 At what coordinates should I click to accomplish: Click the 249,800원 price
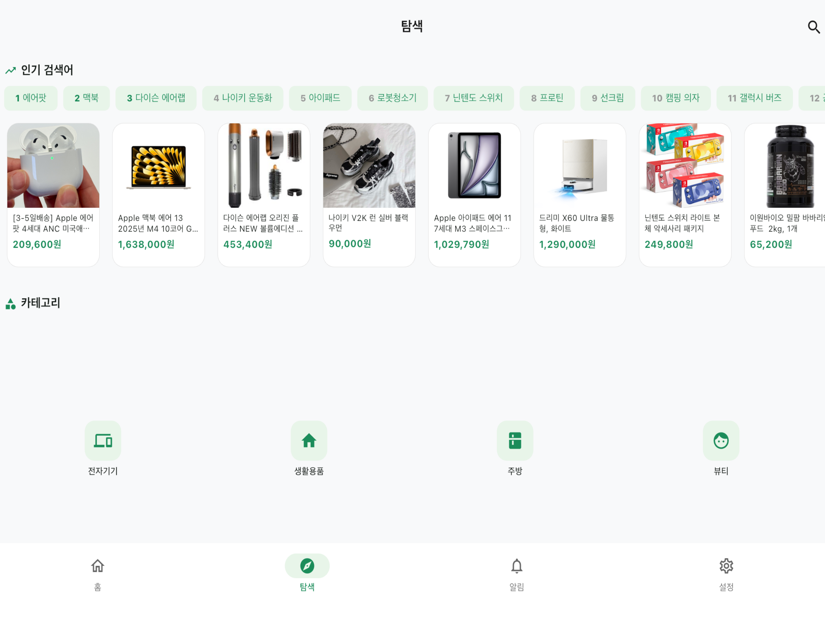[x=669, y=244]
